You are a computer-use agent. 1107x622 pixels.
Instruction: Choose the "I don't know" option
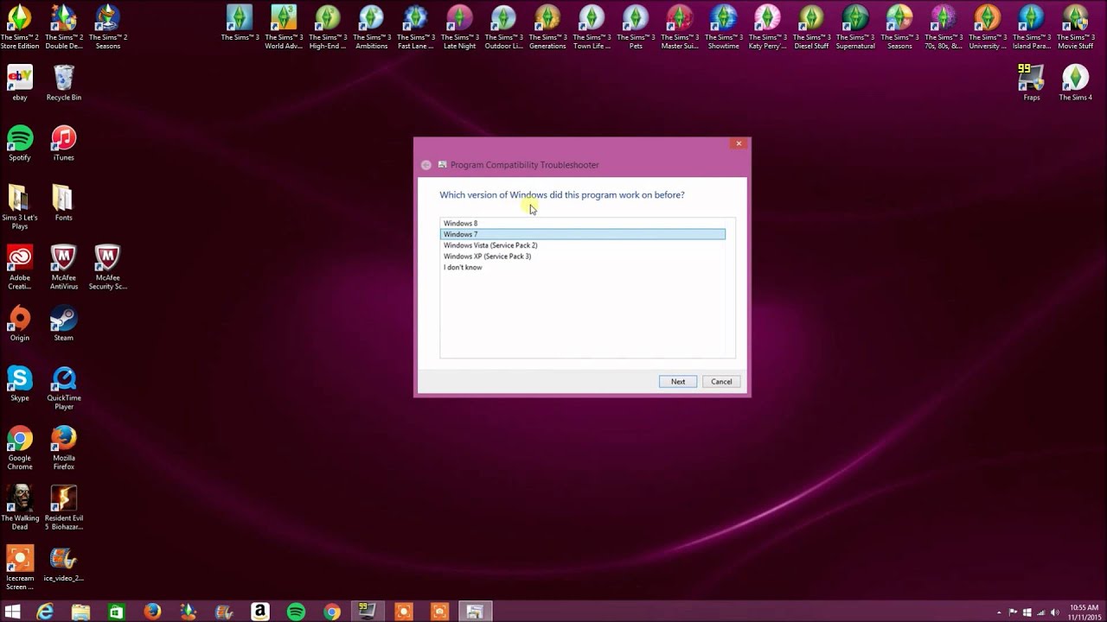point(583,268)
